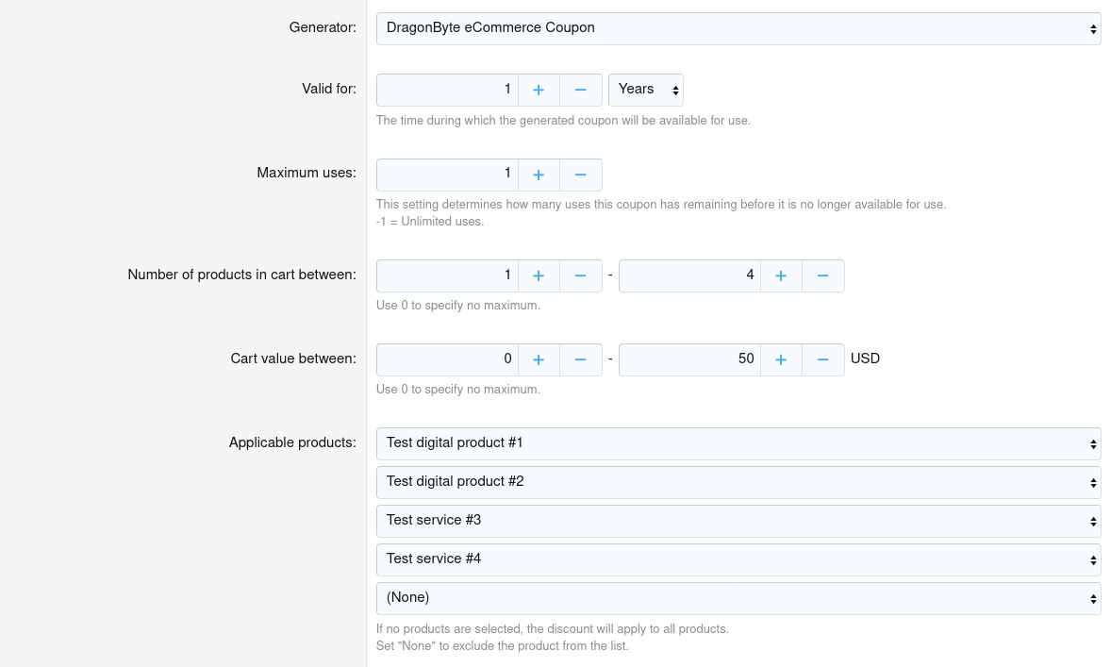Open the (None) applicable products dropdown

pyautogui.click(x=738, y=598)
